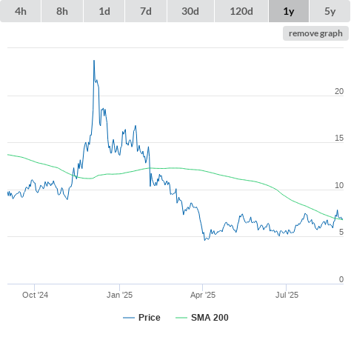Click the green SMA 200 legend marker
This screenshot has width=351, height=337.
click(181, 318)
